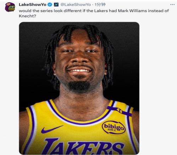177x155 pixels.
Task: Open the three-dot more options menu
Action: click(172, 5)
